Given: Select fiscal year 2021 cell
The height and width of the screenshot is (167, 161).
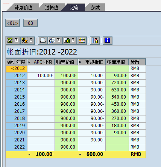Looking at the screenshot, I should point(17,140).
